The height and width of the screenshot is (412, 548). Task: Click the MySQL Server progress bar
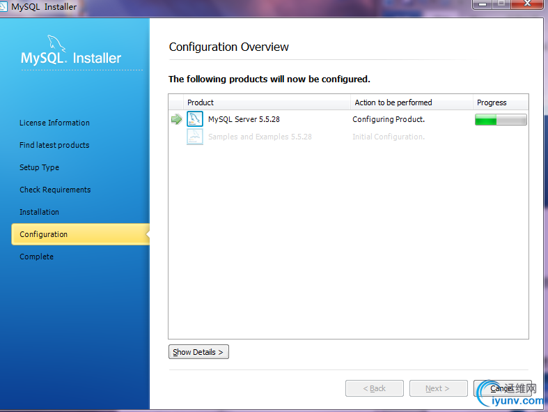pos(501,119)
